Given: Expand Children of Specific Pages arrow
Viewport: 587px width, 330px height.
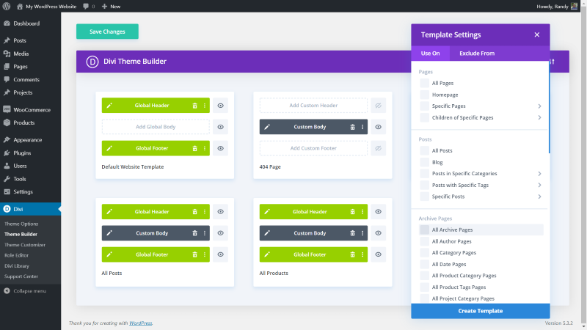Looking at the screenshot, I should click(539, 117).
